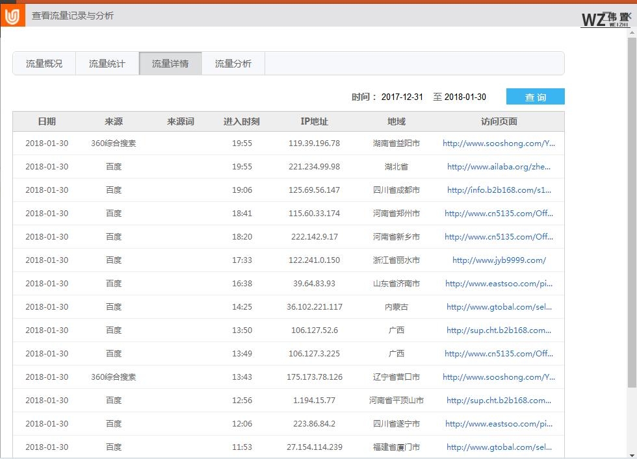Open the 流量统计 tab
The height and width of the screenshot is (459, 637).
click(x=107, y=64)
